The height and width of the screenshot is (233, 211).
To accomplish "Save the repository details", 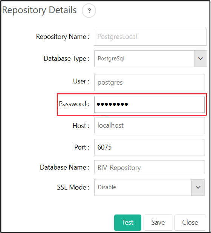I will pyautogui.click(x=158, y=222).
